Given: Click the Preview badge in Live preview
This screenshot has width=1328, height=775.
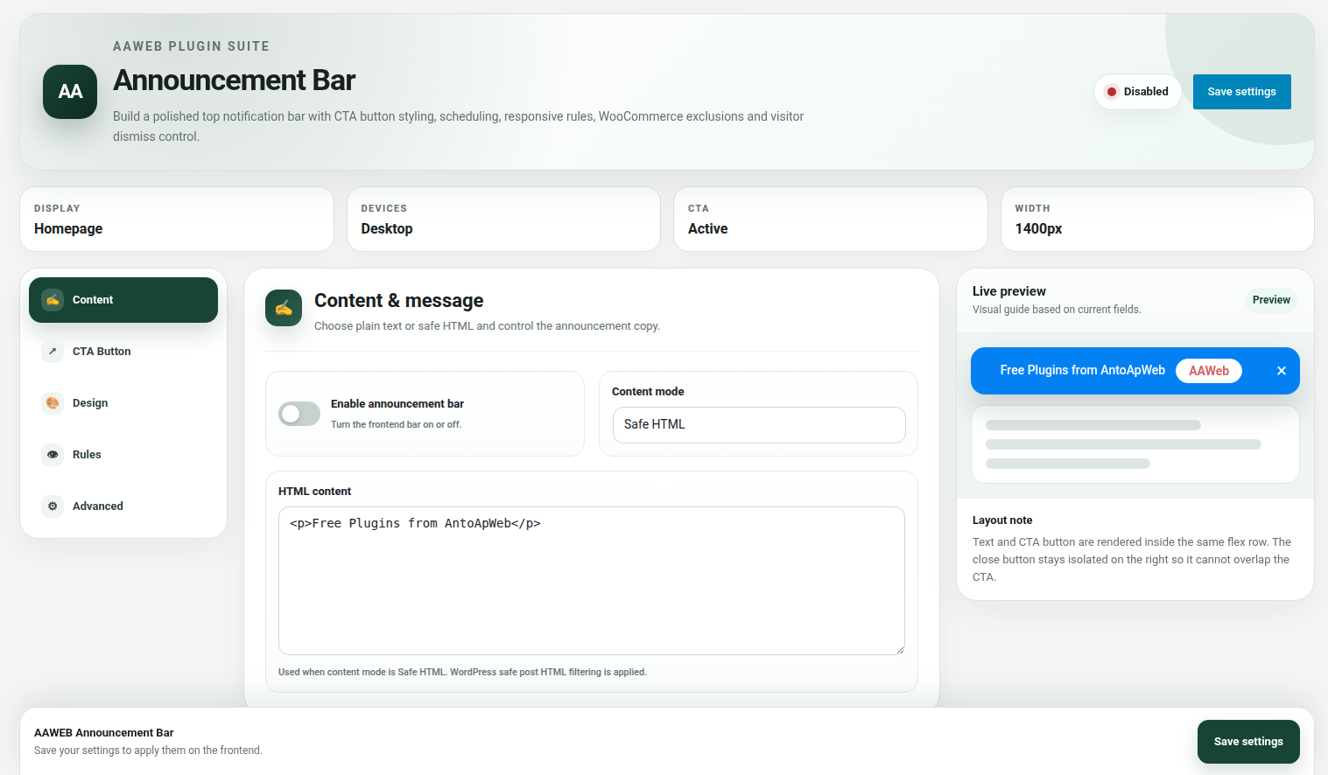Looking at the screenshot, I should click(1271, 300).
